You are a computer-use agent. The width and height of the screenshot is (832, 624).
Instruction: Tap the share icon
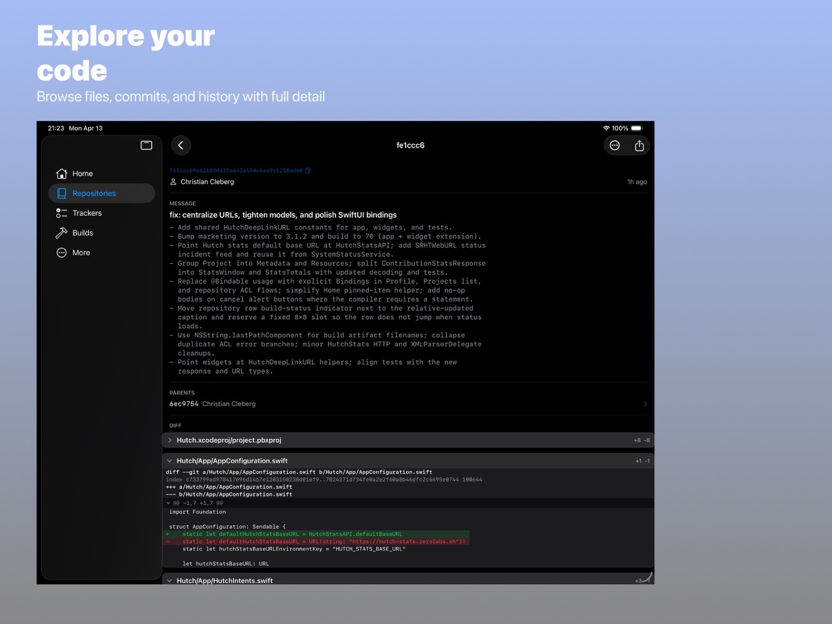639,146
